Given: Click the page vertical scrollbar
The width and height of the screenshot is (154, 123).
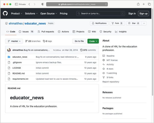Looking at the screenshot, I should (x=152, y=52).
